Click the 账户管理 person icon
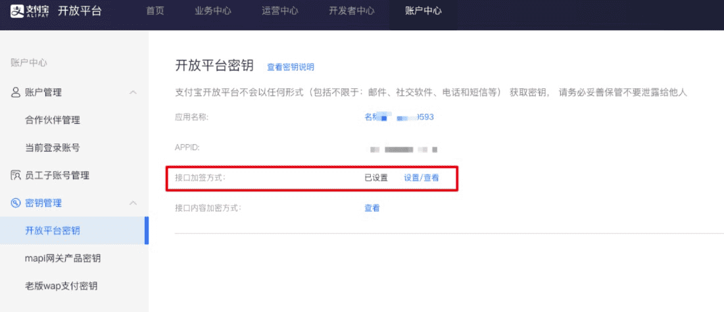The image size is (724, 312). (15, 92)
